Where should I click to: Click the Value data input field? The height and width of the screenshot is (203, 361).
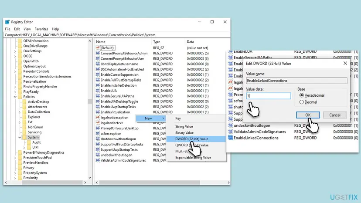click(x=269, y=96)
